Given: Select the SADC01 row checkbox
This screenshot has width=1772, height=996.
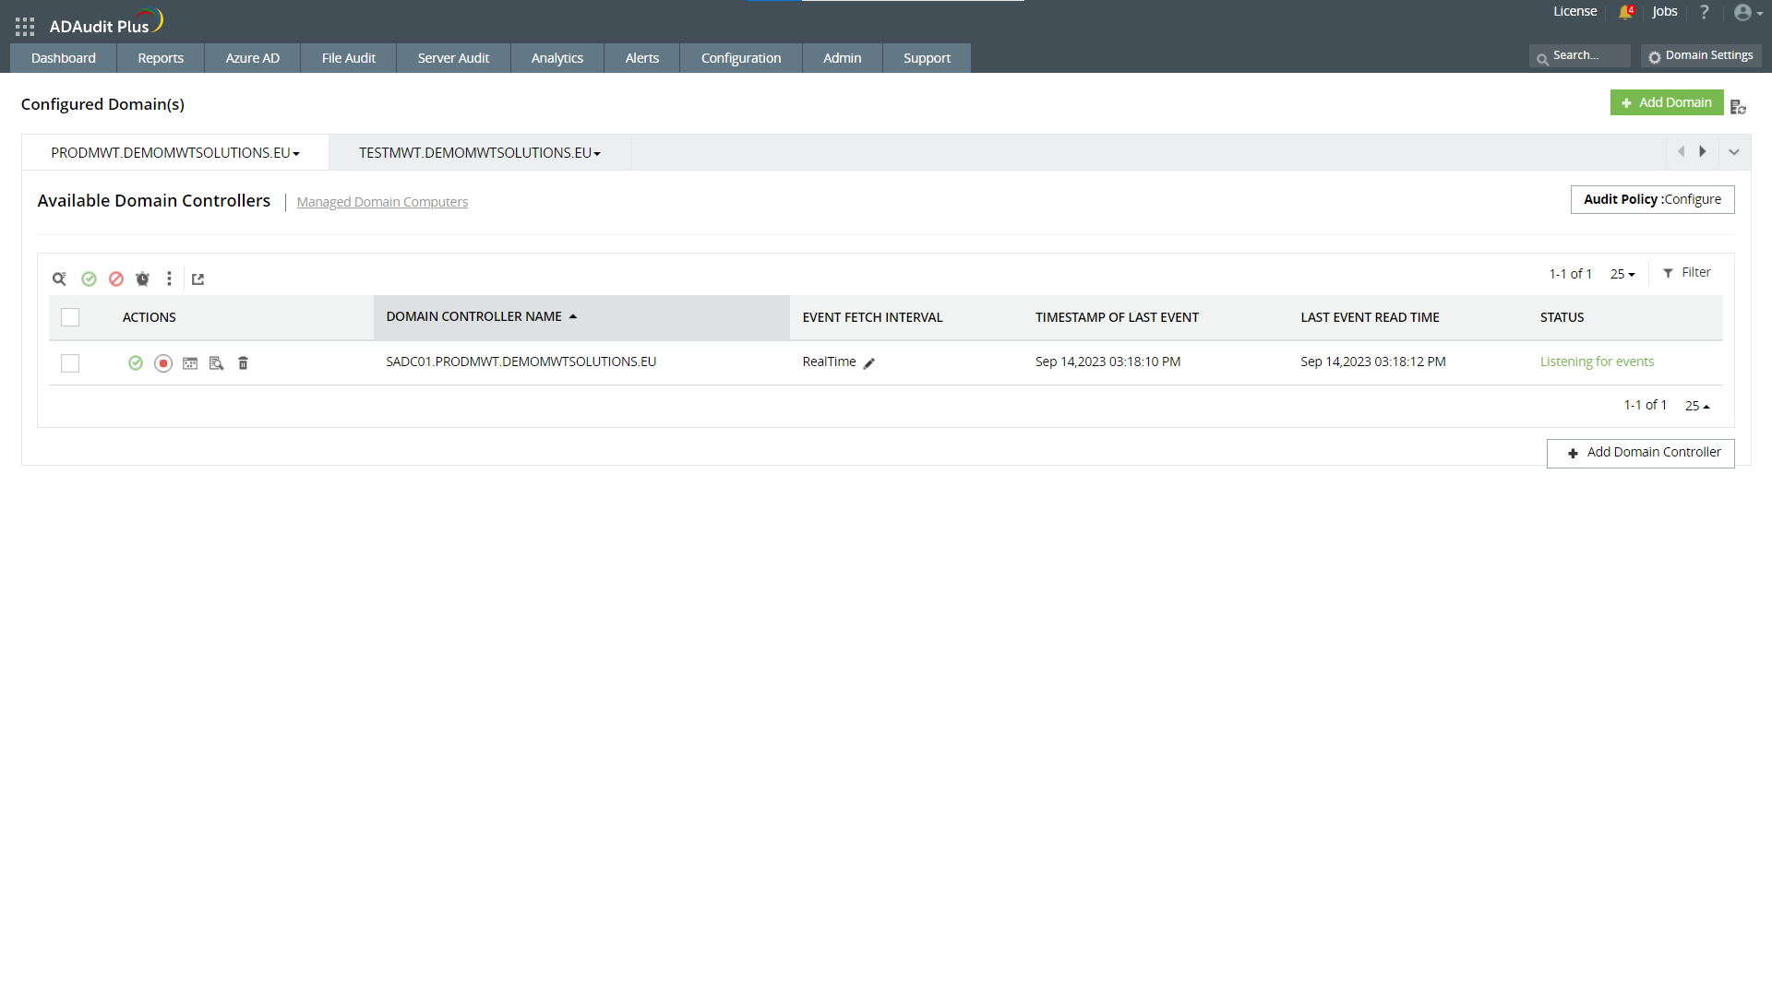Looking at the screenshot, I should 70,363.
